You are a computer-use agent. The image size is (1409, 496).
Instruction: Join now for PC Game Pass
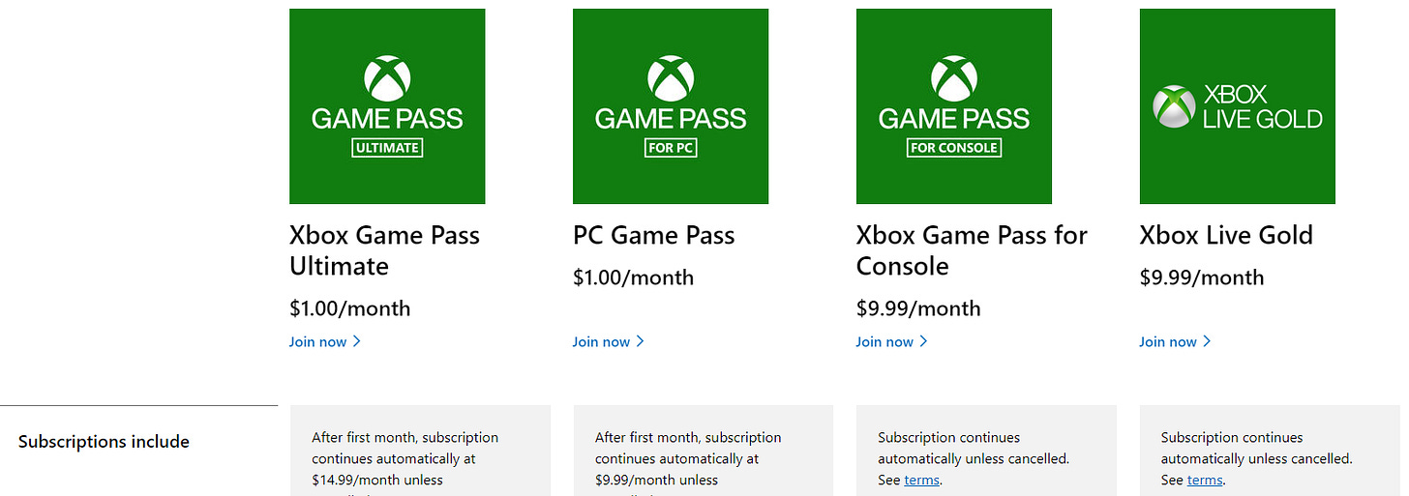[x=609, y=341]
